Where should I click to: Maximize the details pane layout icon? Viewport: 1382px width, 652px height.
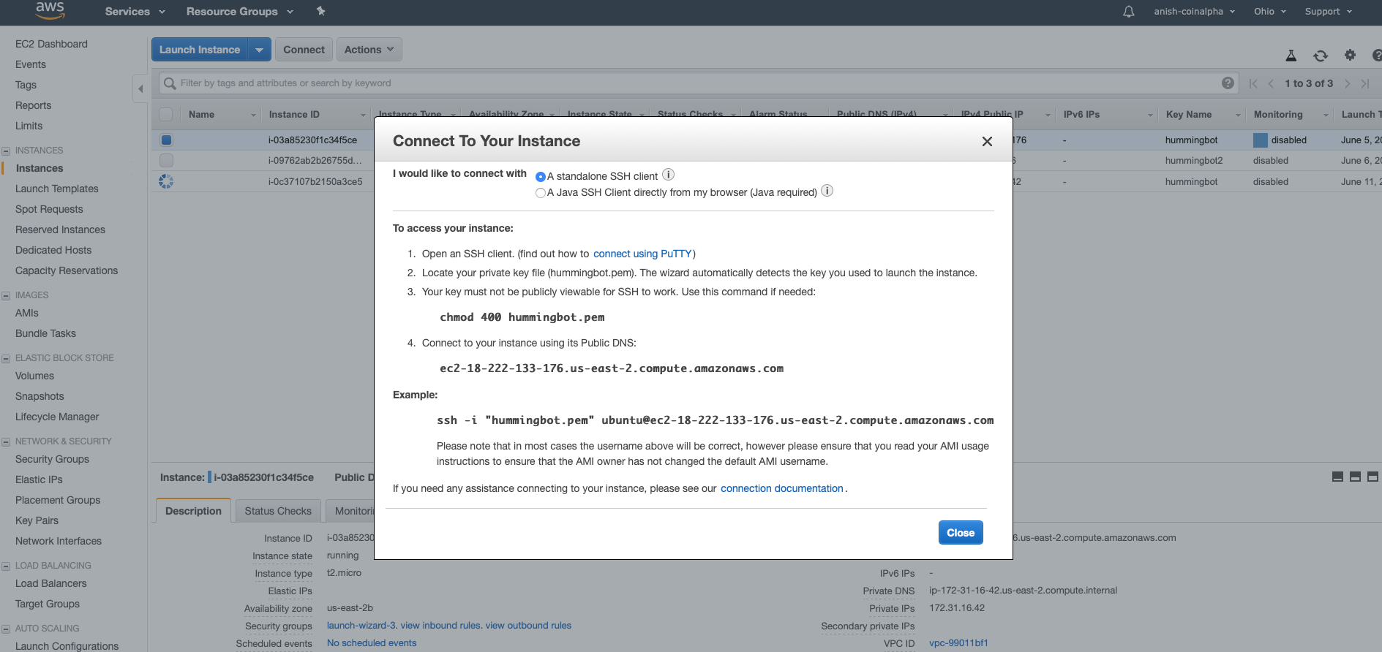[1372, 477]
